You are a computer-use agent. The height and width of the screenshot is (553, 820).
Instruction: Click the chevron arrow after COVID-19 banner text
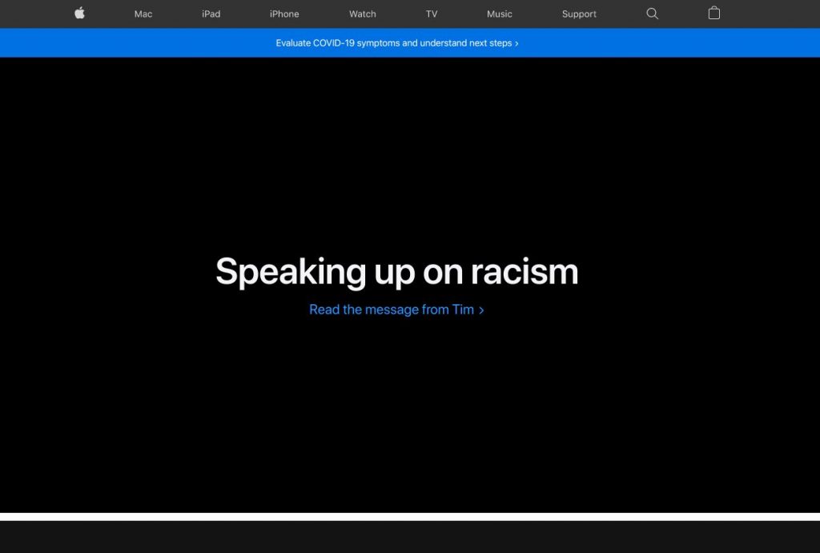[517, 43]
